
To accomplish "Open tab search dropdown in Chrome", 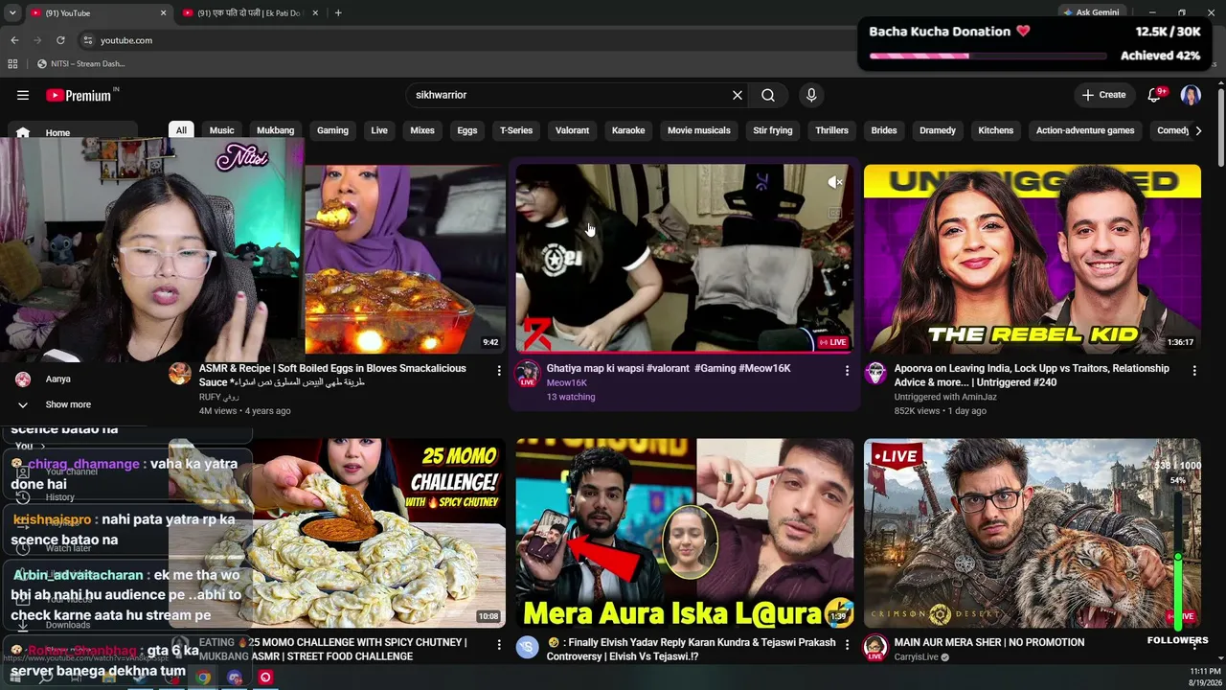I will point(12,12).
